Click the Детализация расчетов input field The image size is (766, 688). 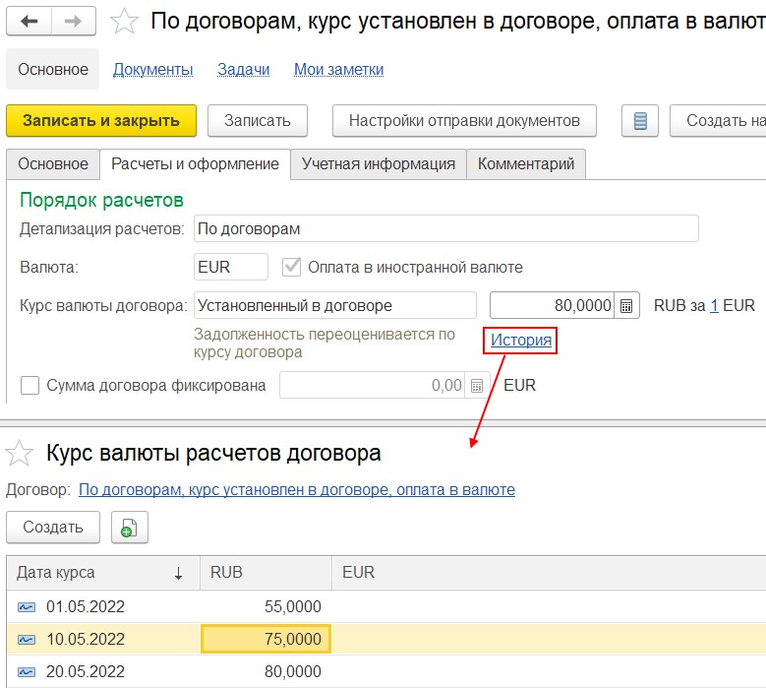pos(445,228)
